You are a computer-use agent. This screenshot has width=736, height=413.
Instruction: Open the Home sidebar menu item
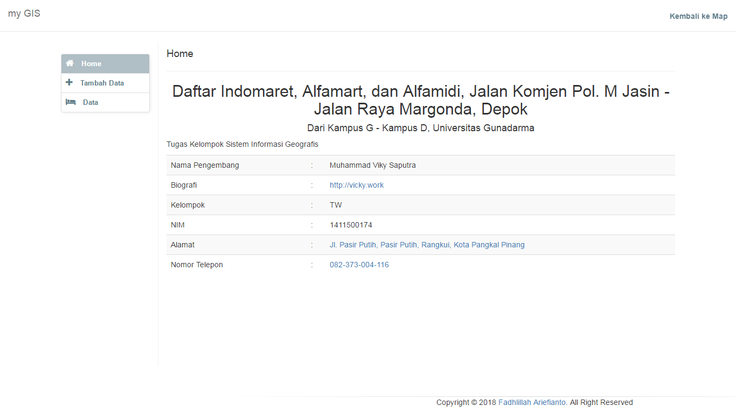pyautogui.click(x=105, y=63)
